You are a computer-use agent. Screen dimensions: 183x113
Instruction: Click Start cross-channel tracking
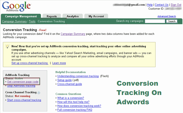point(24,100)
